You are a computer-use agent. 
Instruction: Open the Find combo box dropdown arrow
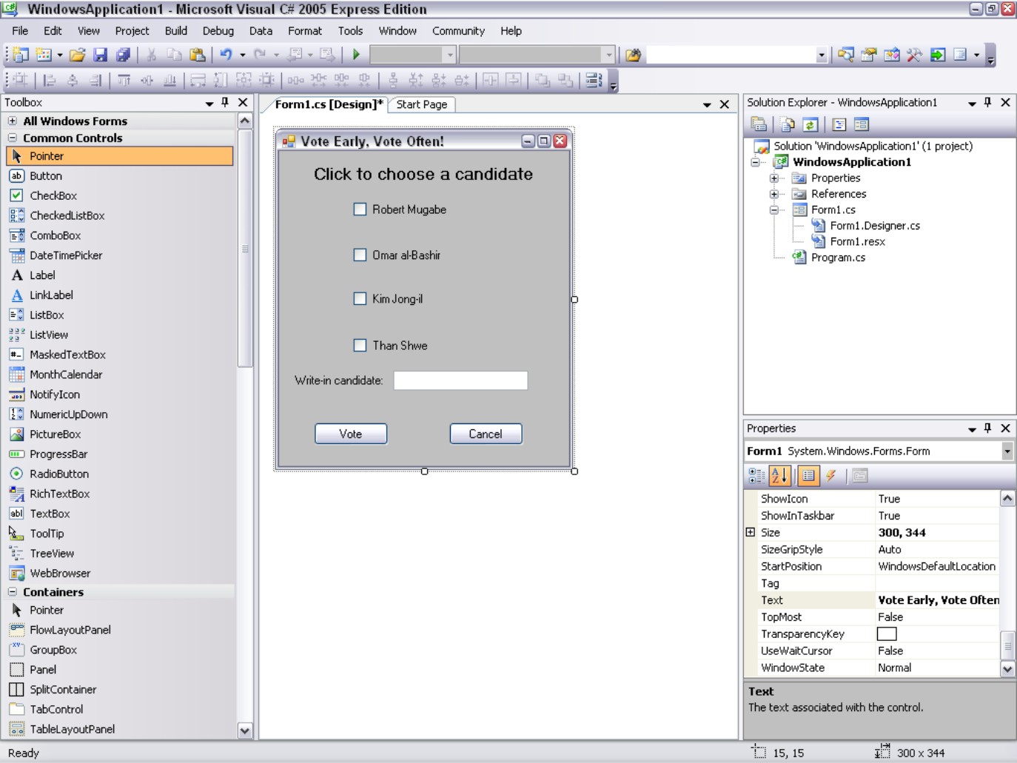(x=821, y=56)
